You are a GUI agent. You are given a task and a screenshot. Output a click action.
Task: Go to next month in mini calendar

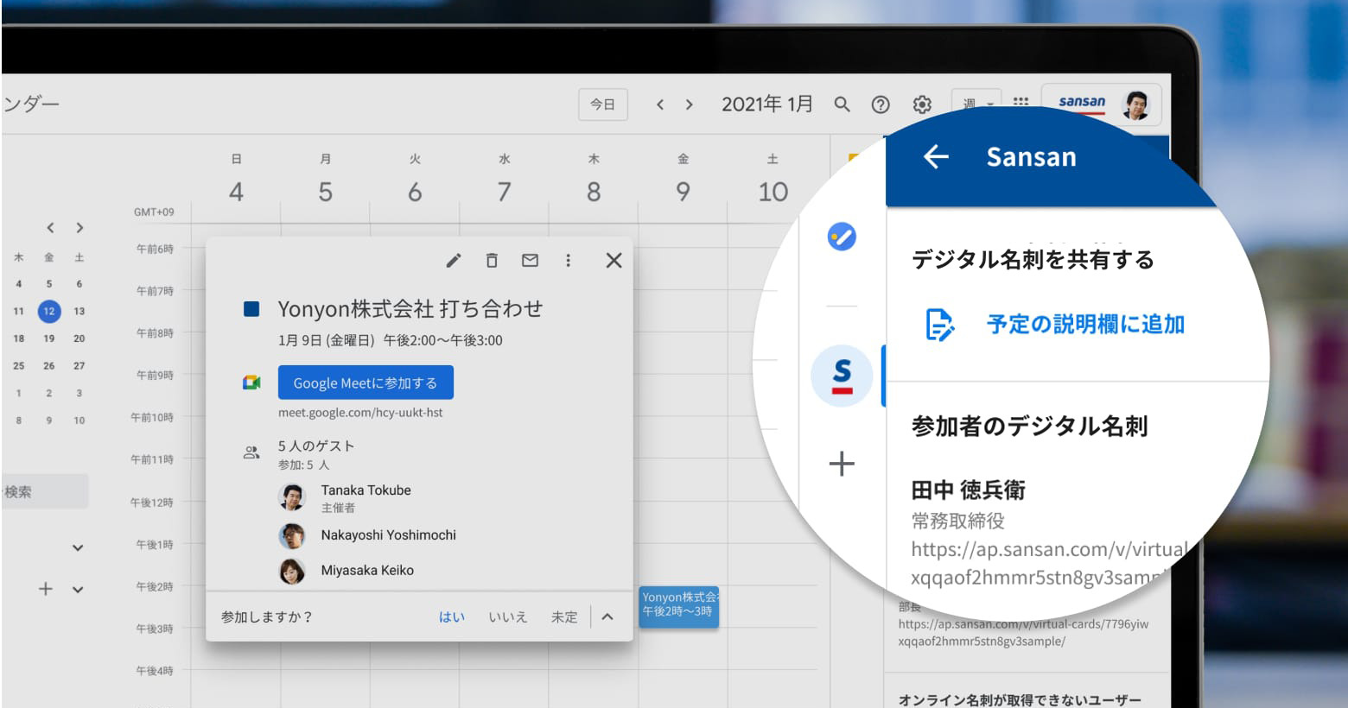pos(79,228)
